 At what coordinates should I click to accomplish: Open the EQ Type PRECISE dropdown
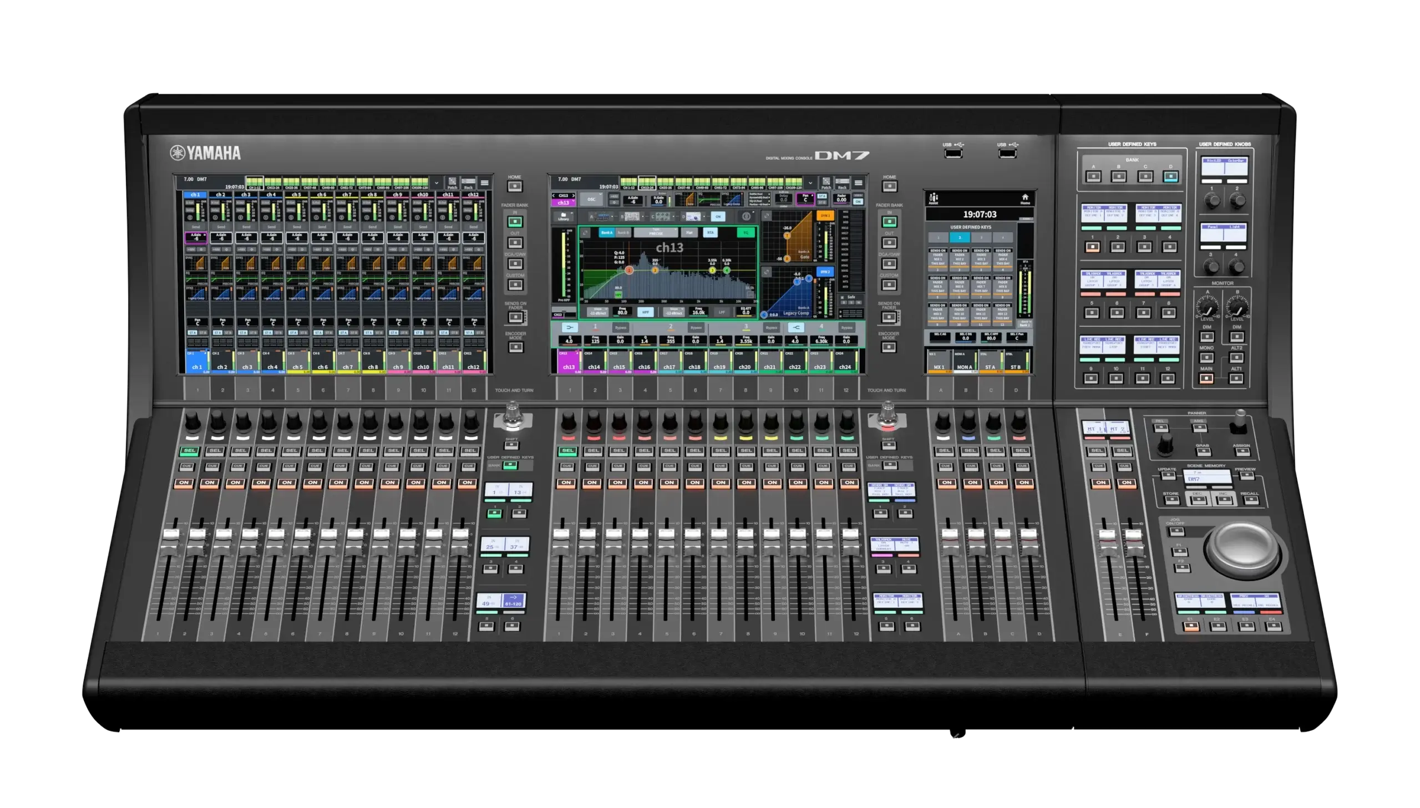[x=656, y=232]
